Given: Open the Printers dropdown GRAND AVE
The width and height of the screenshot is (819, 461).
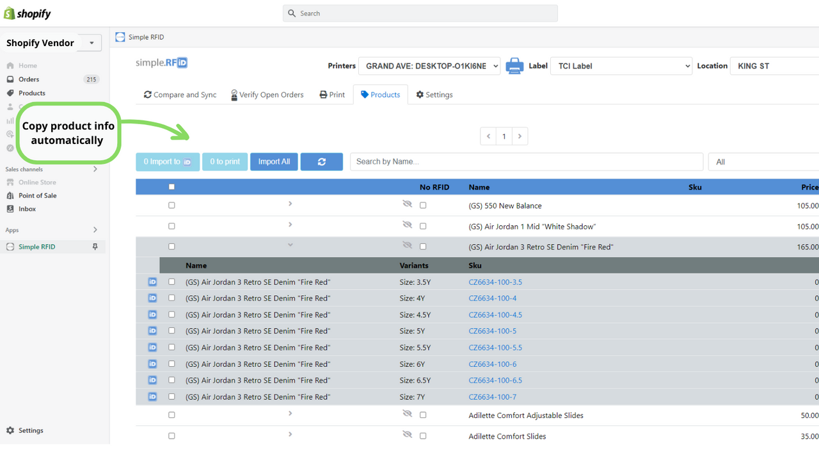Looking at the screenshot, I should [x=429, y=66].
